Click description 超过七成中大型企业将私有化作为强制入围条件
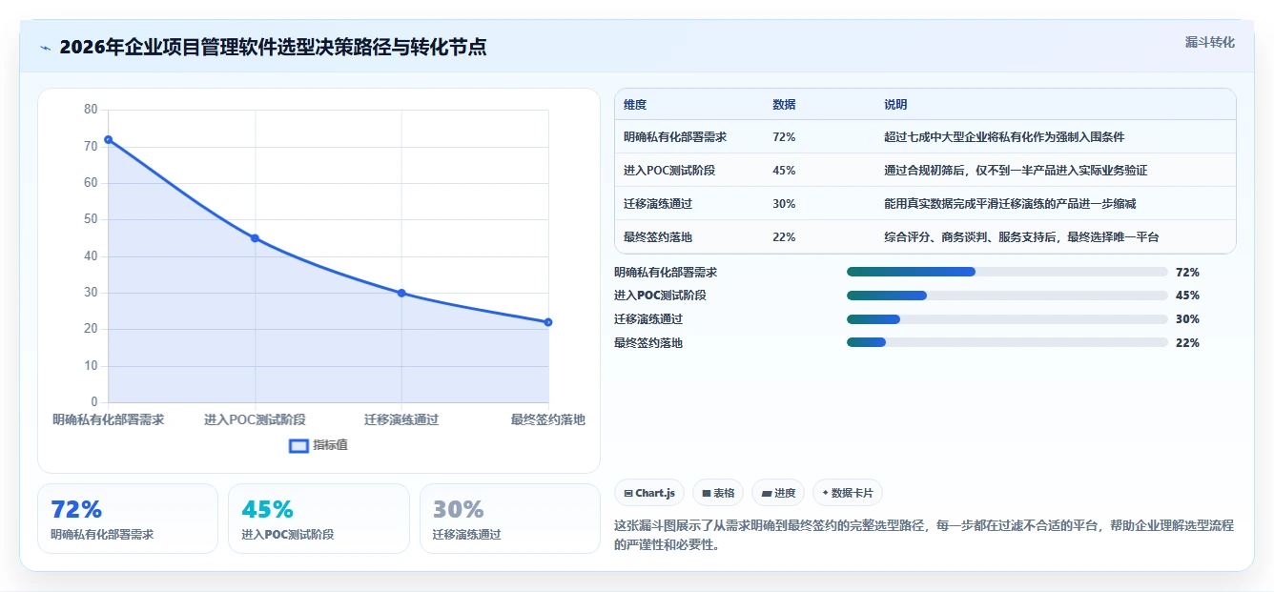The height and width of the screenshot is (592, 1274). click(1004, 137)
